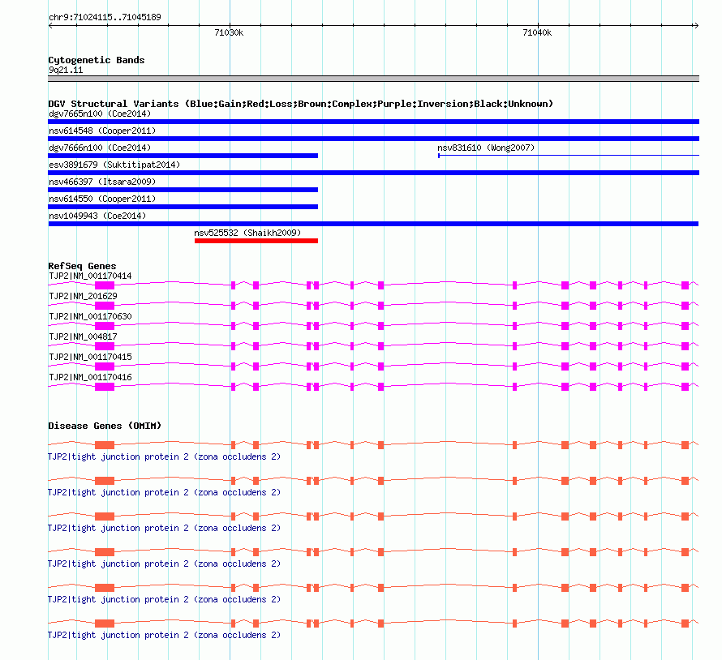The width and height of the screenshot is (722, 660).
Task: Open variant nsv614550 (Cooper2011) label
Action: click(x=102, y=199)
